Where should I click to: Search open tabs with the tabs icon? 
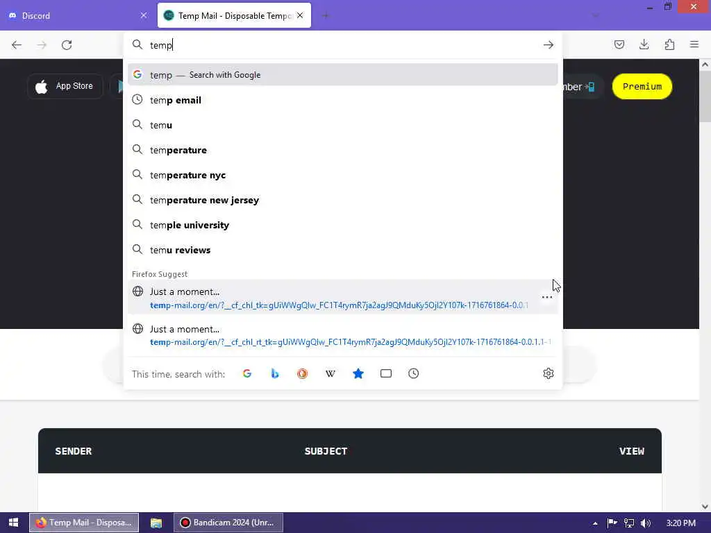[386, 373]
